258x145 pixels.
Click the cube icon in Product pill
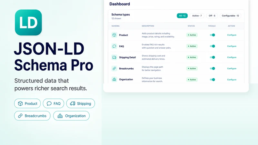(x=20, y=103)
